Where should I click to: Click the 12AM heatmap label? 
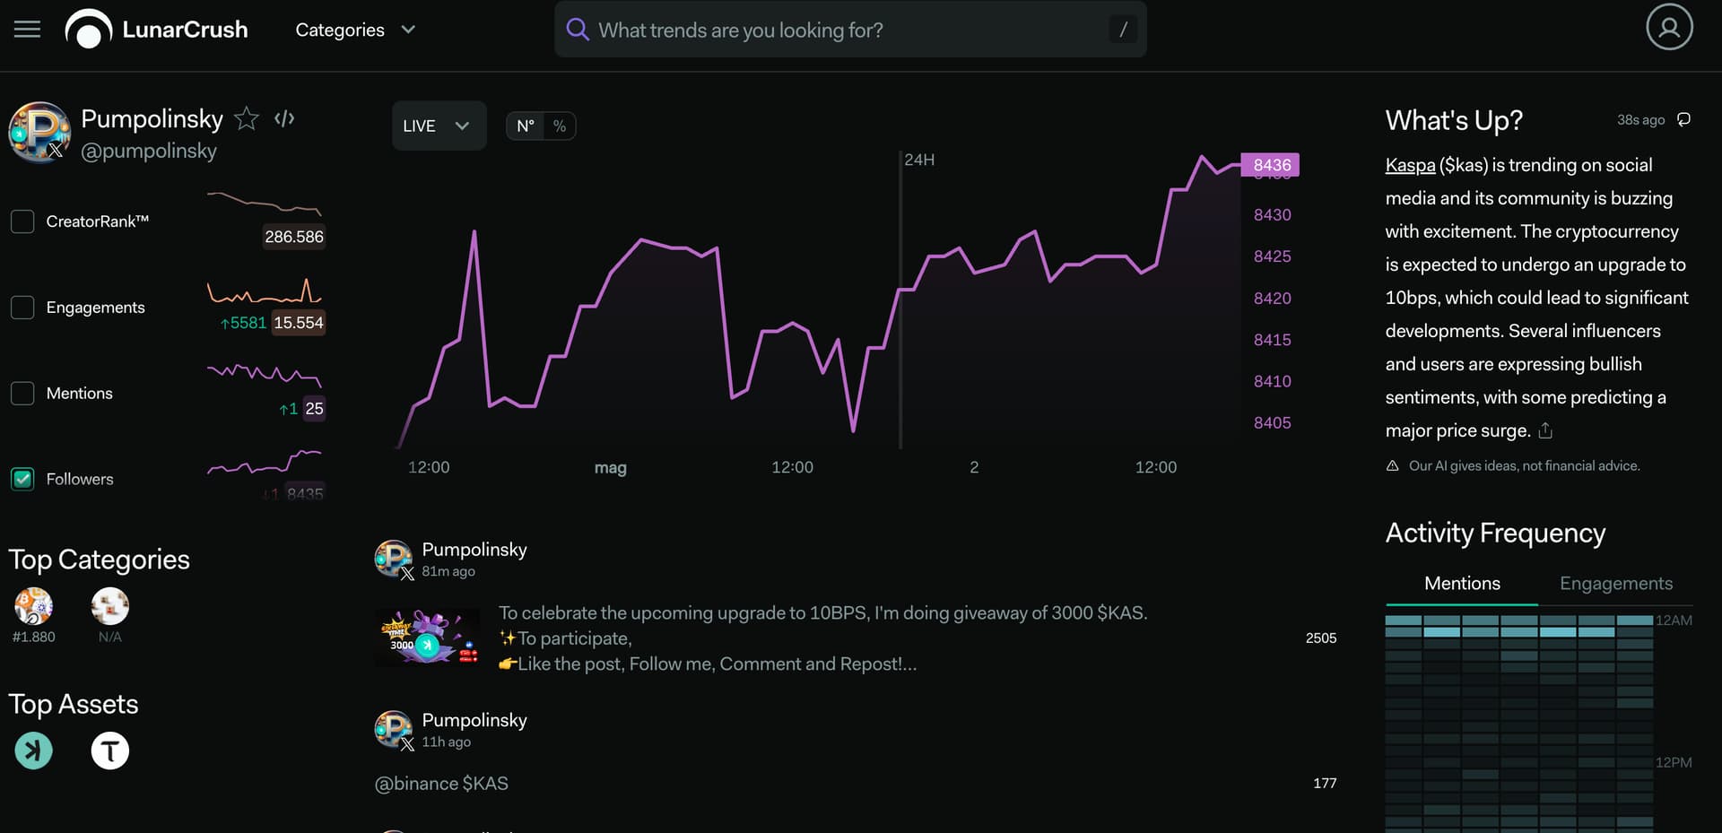[1674, 620]
